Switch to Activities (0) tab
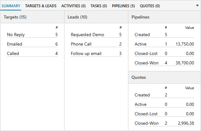 coord(73,6)
